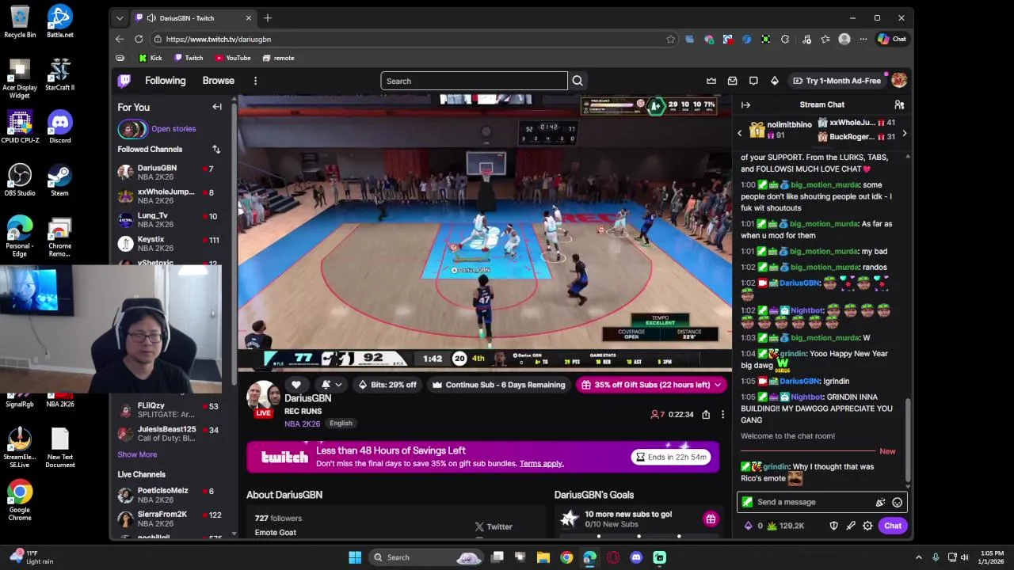1014x570 pixels.
Task: Share the stream using share icon
Action: 706,414
